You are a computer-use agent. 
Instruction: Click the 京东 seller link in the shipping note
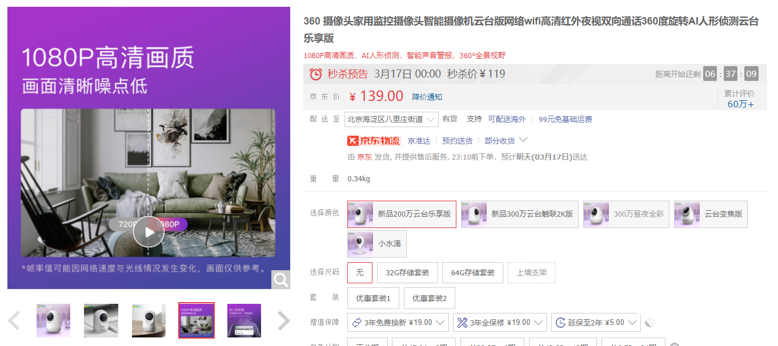[364, 157]
